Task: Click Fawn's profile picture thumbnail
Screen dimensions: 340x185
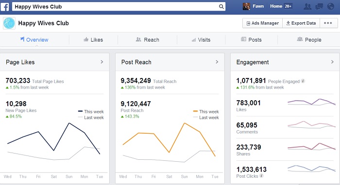Action: [246, 6]
